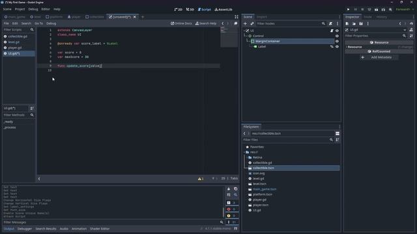
Task: Open script editor Go To menu
Action: tap(38, 23)
